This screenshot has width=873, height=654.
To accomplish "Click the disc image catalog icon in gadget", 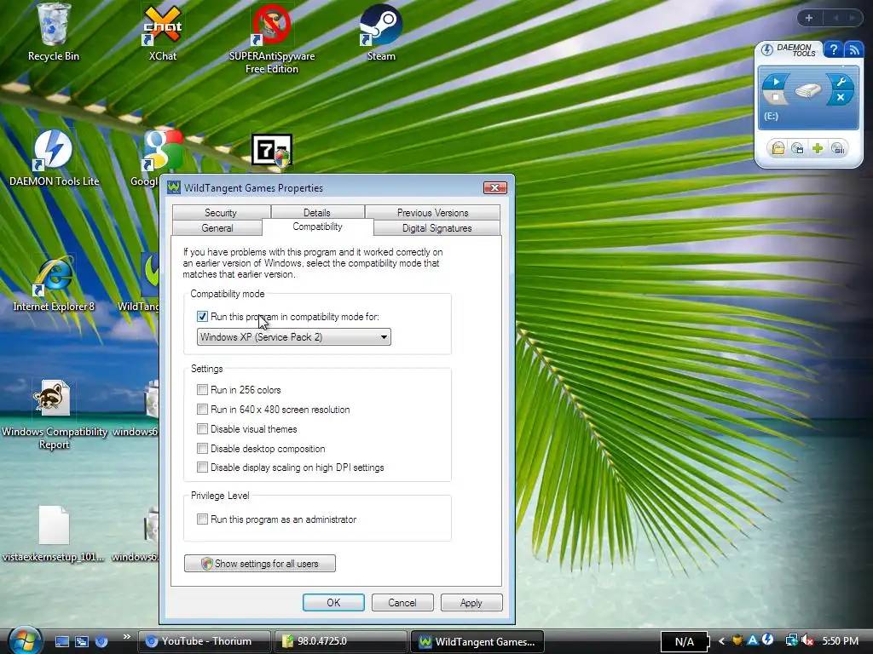I will (797, 148).
